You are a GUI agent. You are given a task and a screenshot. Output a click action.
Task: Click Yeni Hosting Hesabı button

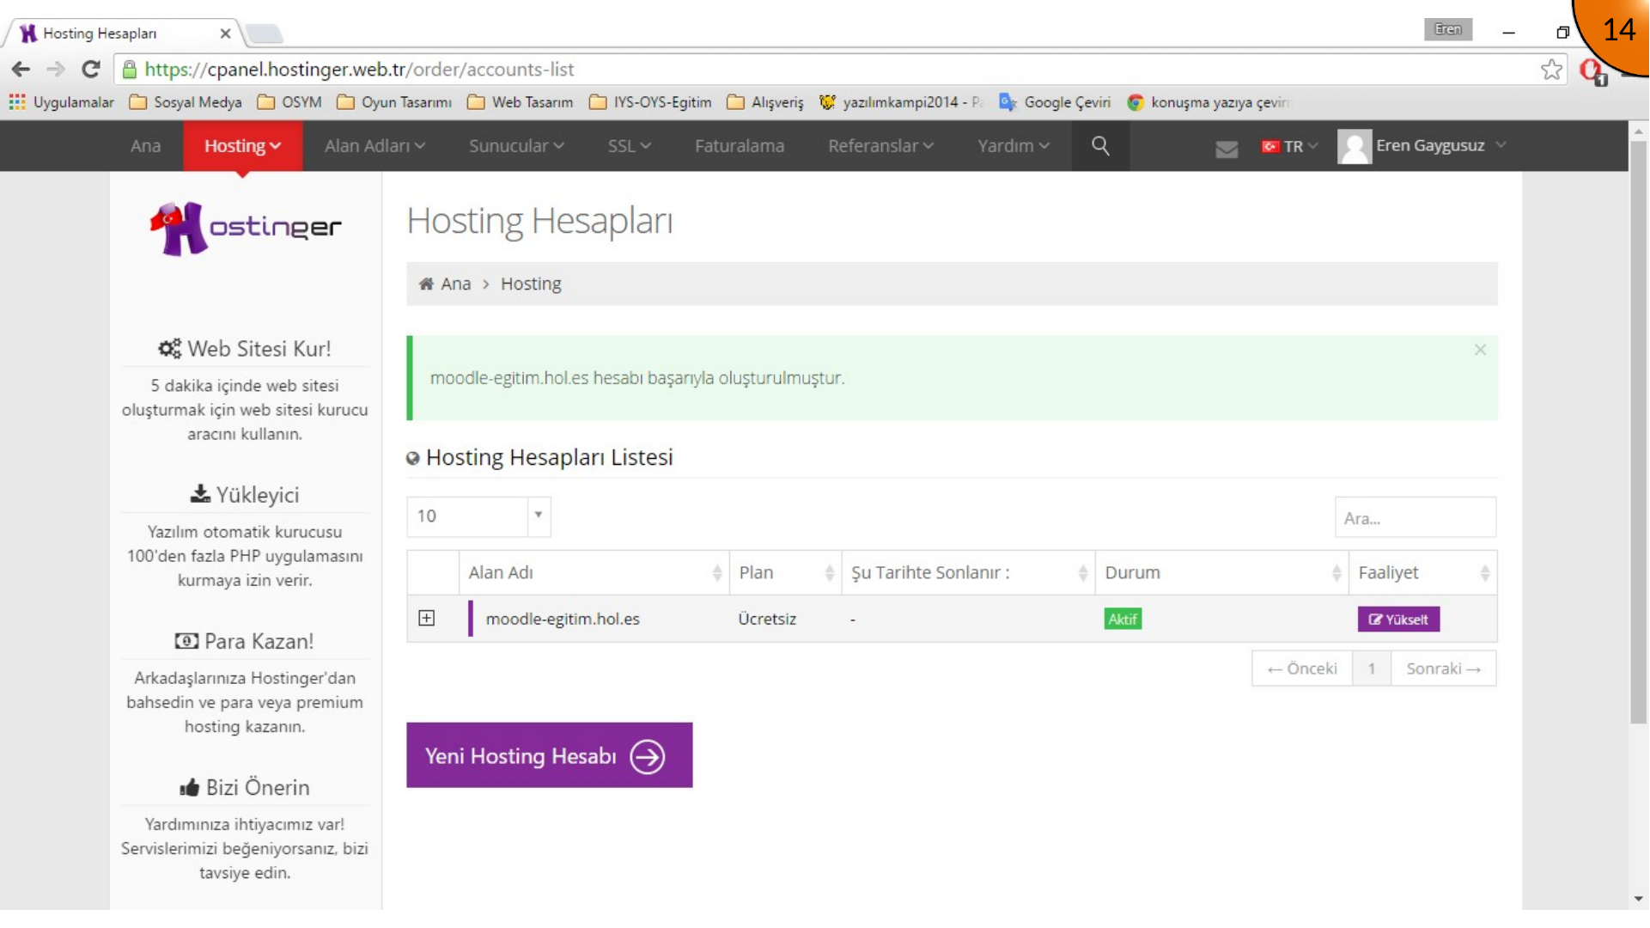point(550,755)
